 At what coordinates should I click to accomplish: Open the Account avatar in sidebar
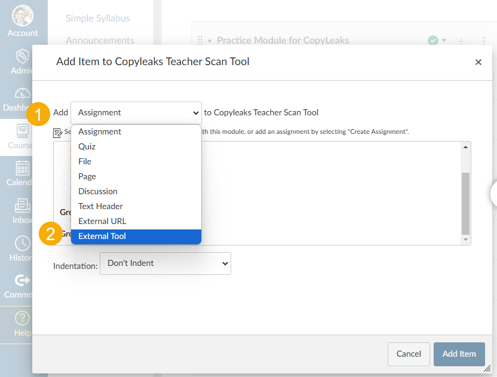[23, 15]
